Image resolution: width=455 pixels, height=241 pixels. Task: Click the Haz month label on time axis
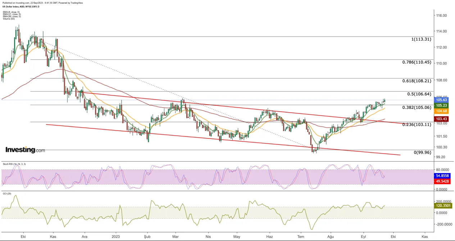tap(269, 237)
